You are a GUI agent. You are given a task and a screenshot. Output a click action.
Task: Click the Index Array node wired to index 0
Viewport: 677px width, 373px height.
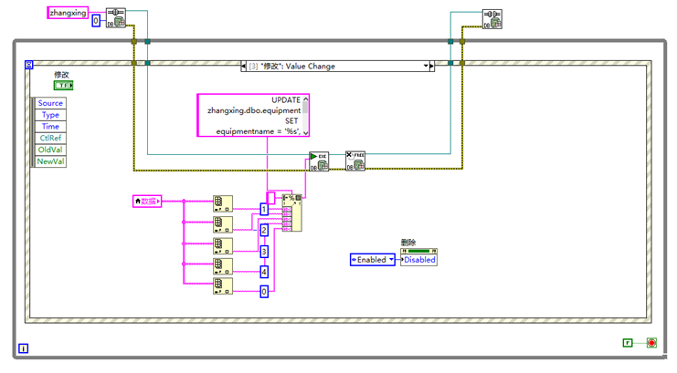(223, 285)
